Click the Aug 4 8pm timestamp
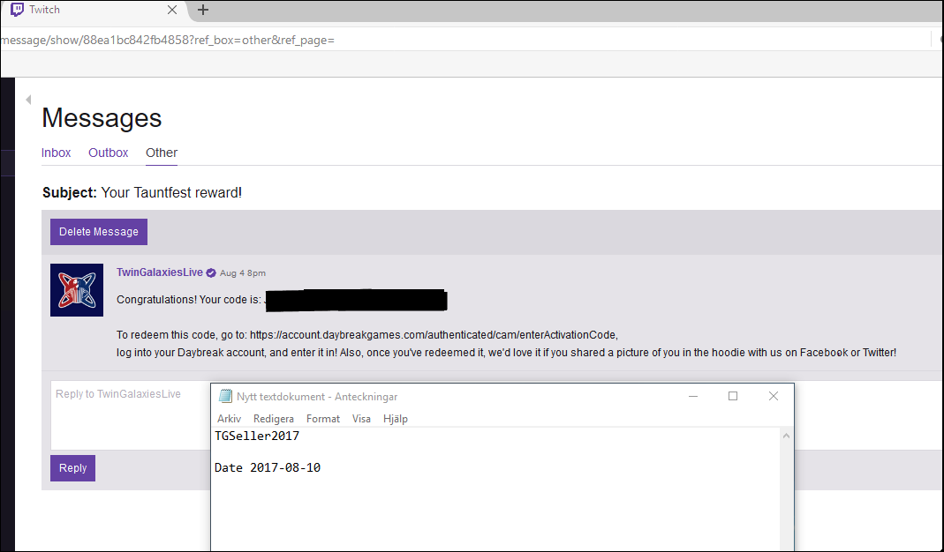The image size is (944, 552). (x=243, y=273)
